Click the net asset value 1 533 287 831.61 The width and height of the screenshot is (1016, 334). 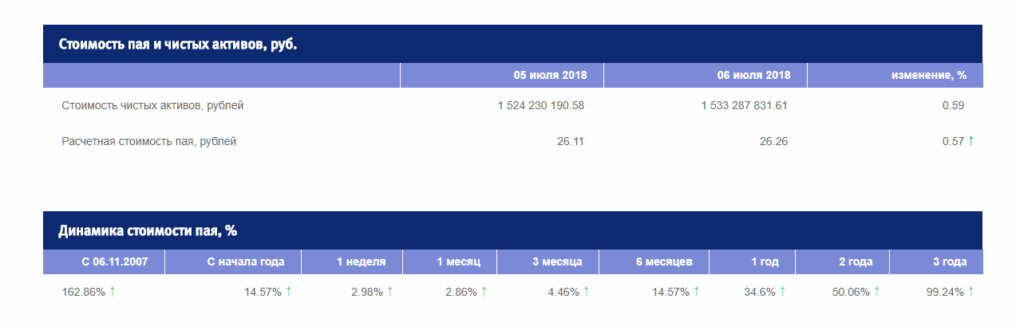[x=744, y=105]
